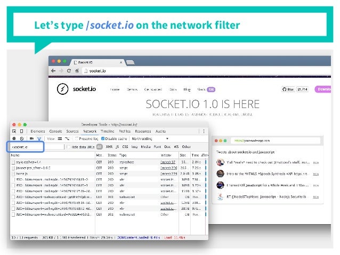
Task: Click the Get Started navigation link
Action: tap(153, 89)
